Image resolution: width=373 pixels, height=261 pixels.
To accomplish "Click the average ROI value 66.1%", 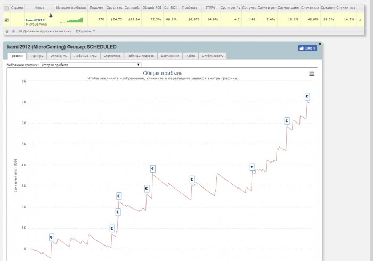I will pyautogui.click(x=171, y=19).
